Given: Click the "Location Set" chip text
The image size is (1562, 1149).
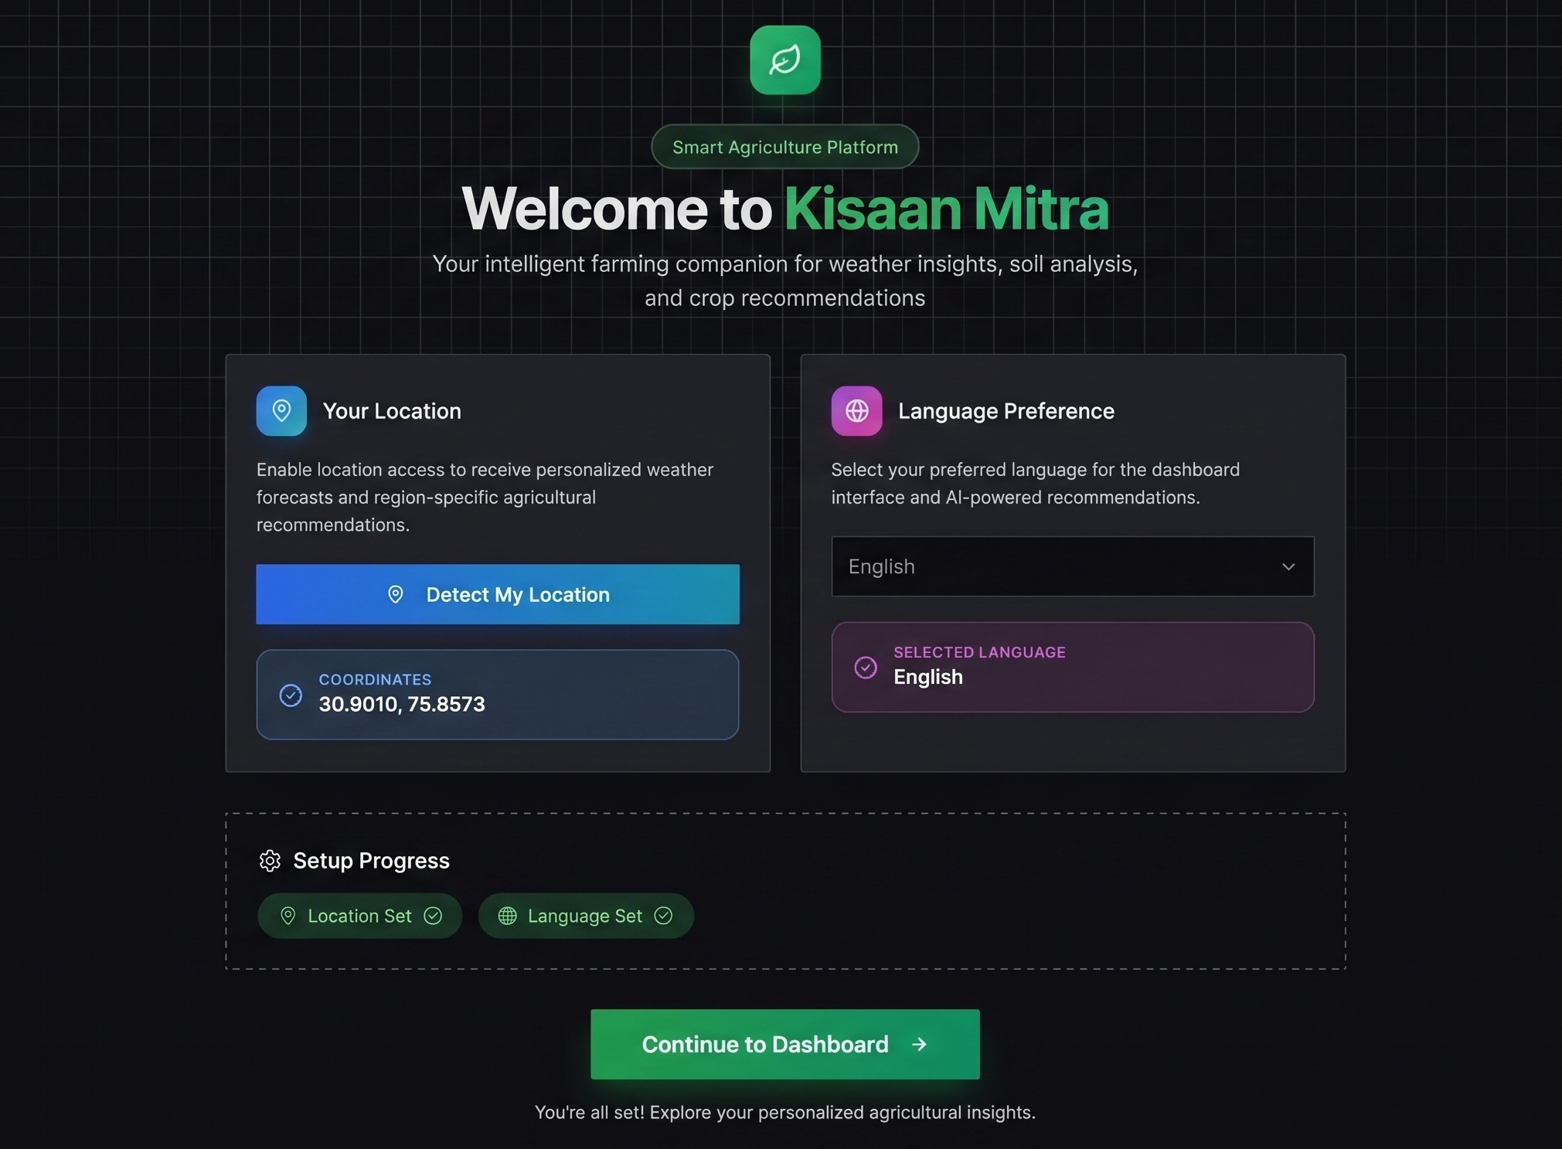Looking at the screenshot, I should 359,916.
